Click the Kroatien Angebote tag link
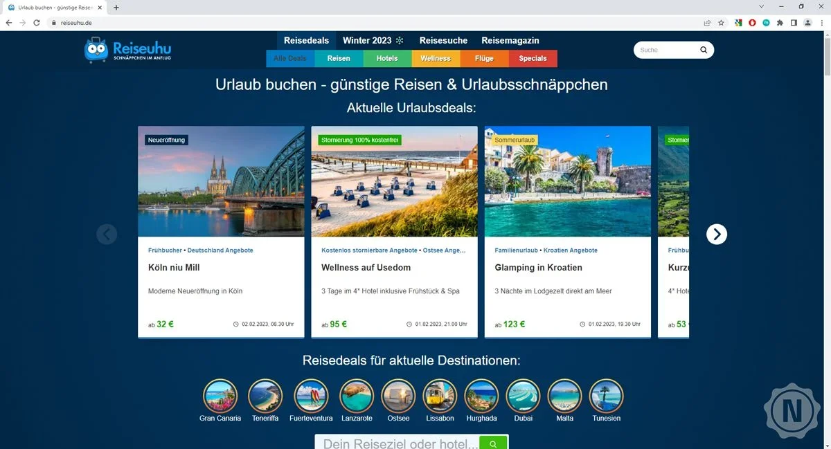Screen dimensions: 831x449 [570, 250]
